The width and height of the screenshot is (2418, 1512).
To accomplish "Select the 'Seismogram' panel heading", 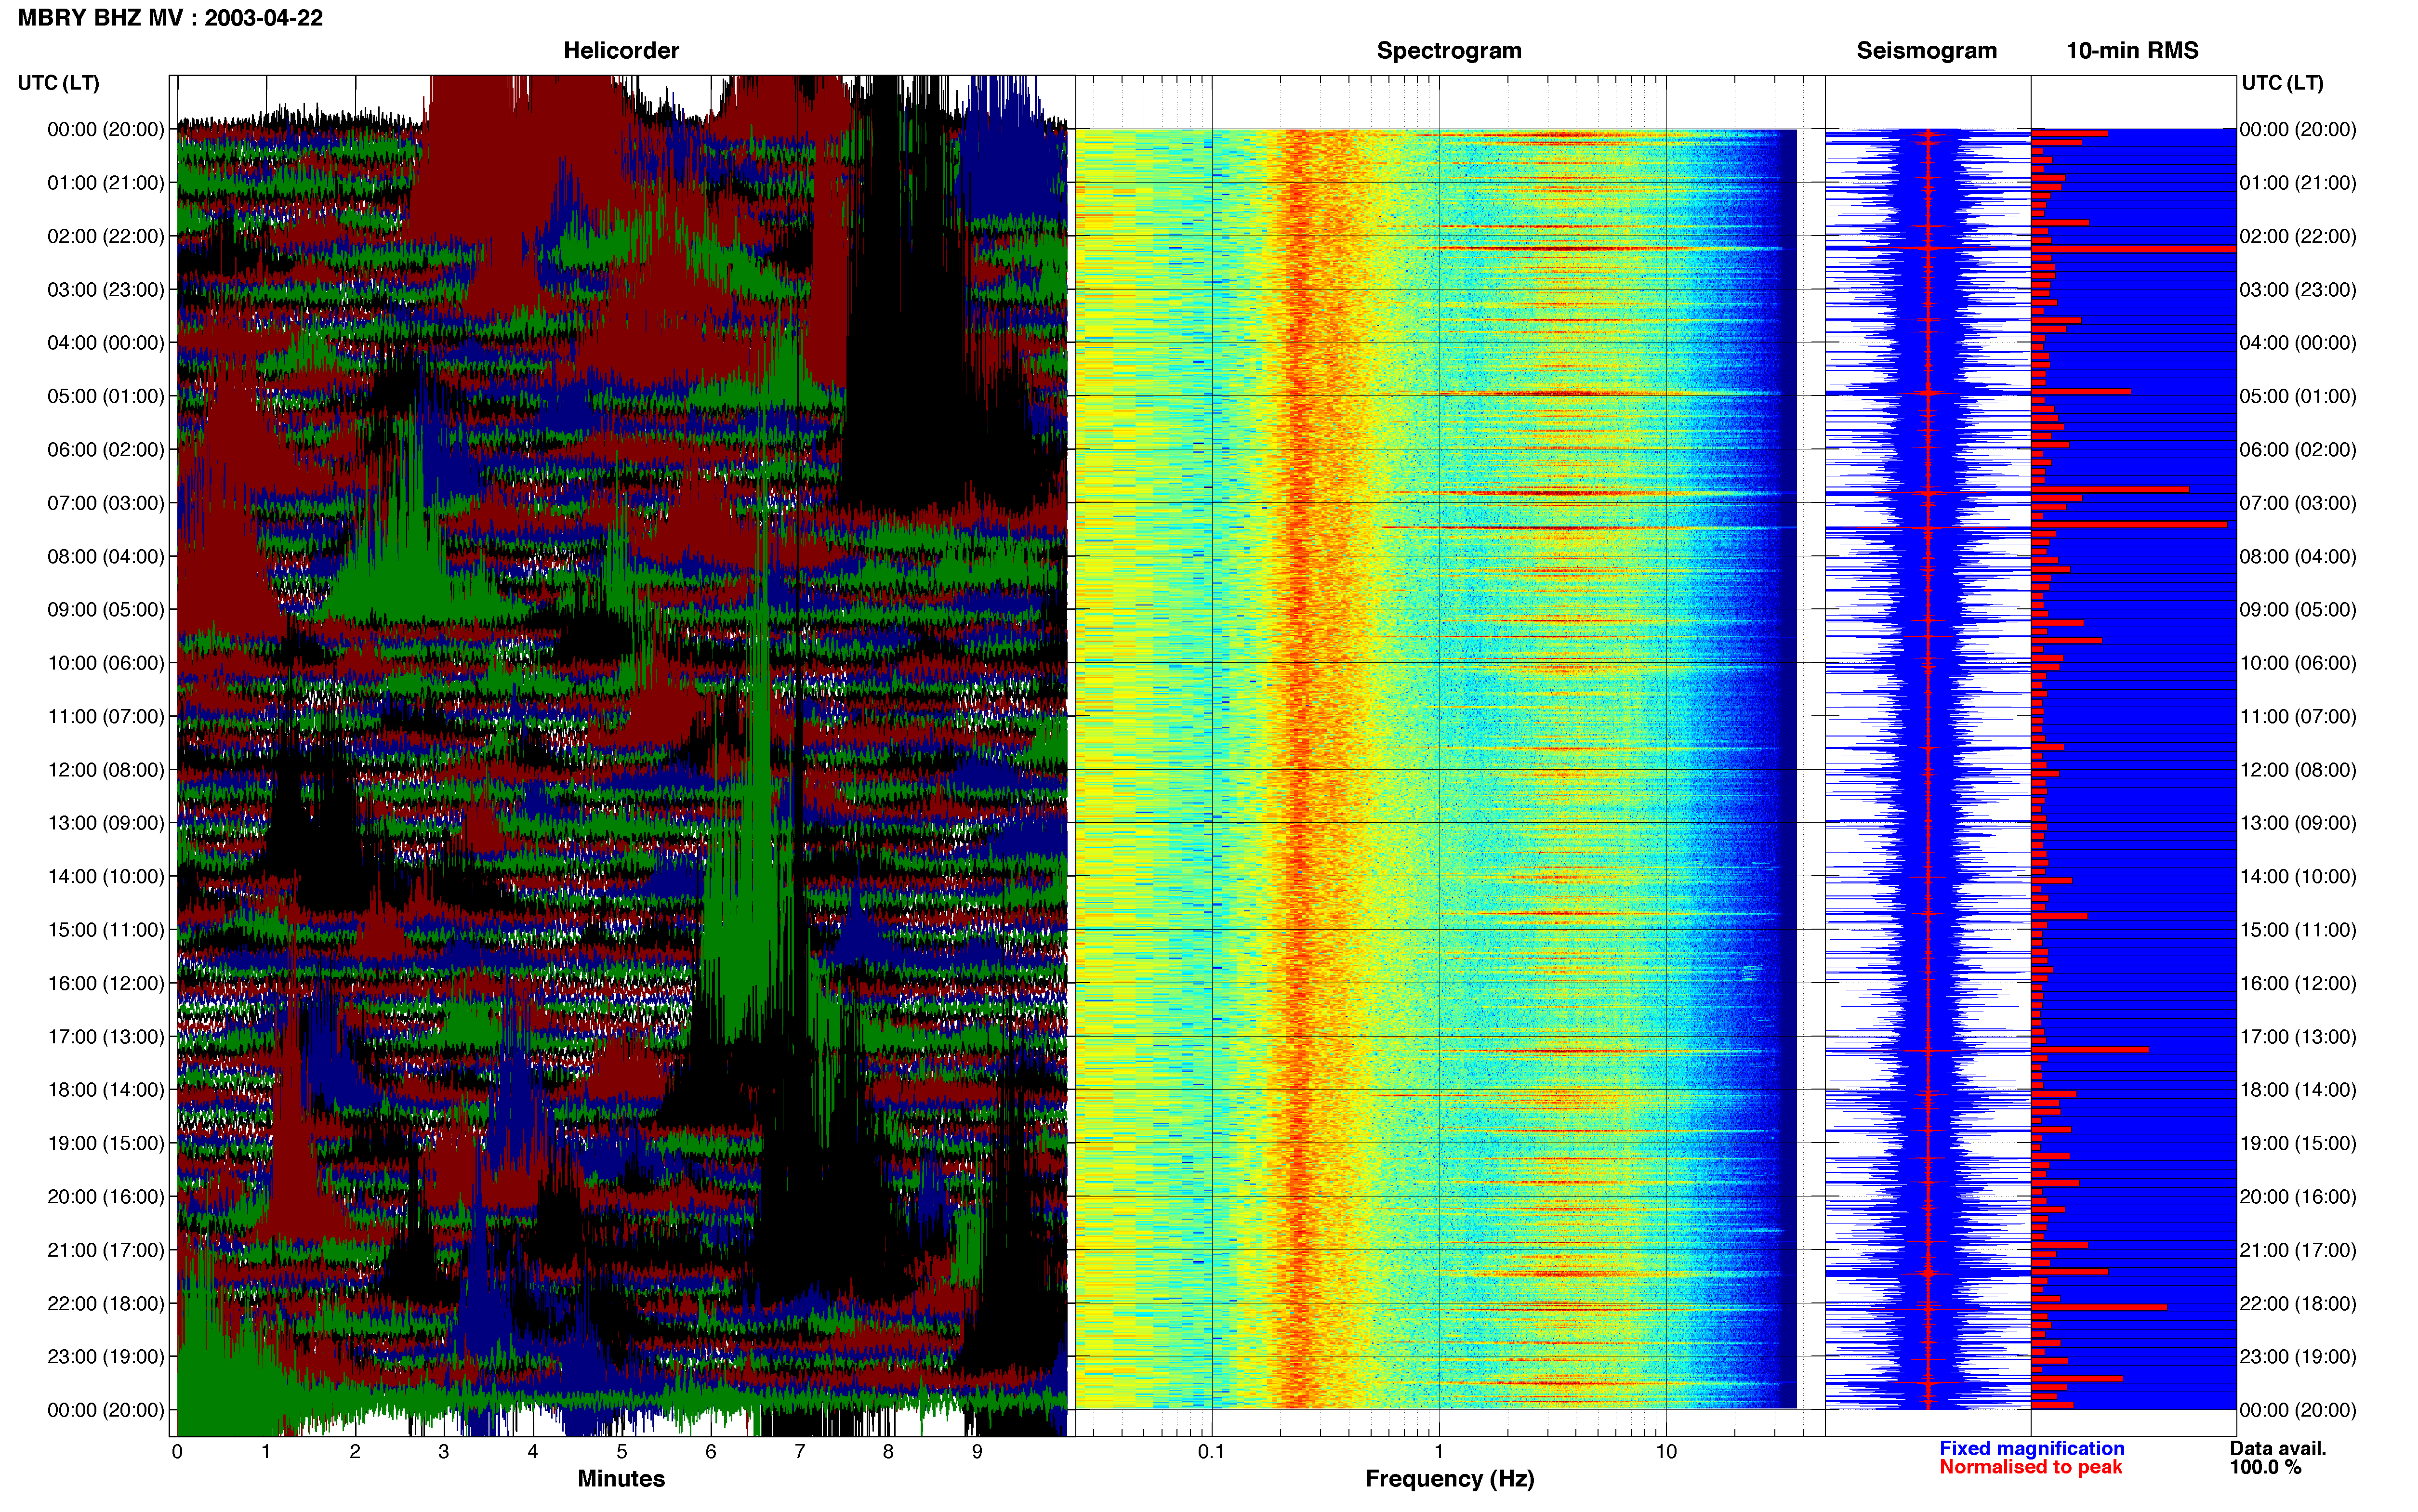I will [1926, 50].
